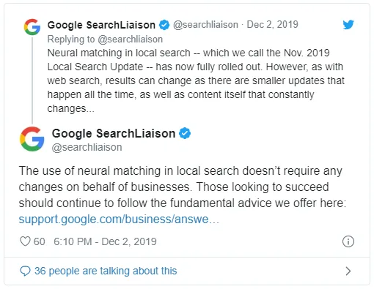Viewport: 374px width, 289px height.
Task: Click @searchliaison handle under main tweet name
Action: click(87, 147)
